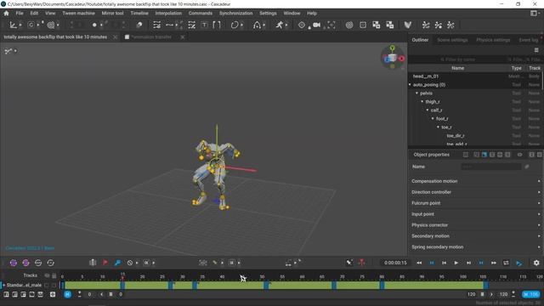
Task: Collapse the pelvis tree node
Action: coord(416,93)
